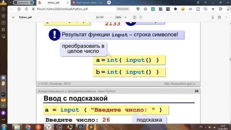Click the orange-and-blue extension icon
231x130 pixels.
coord(168,9)
